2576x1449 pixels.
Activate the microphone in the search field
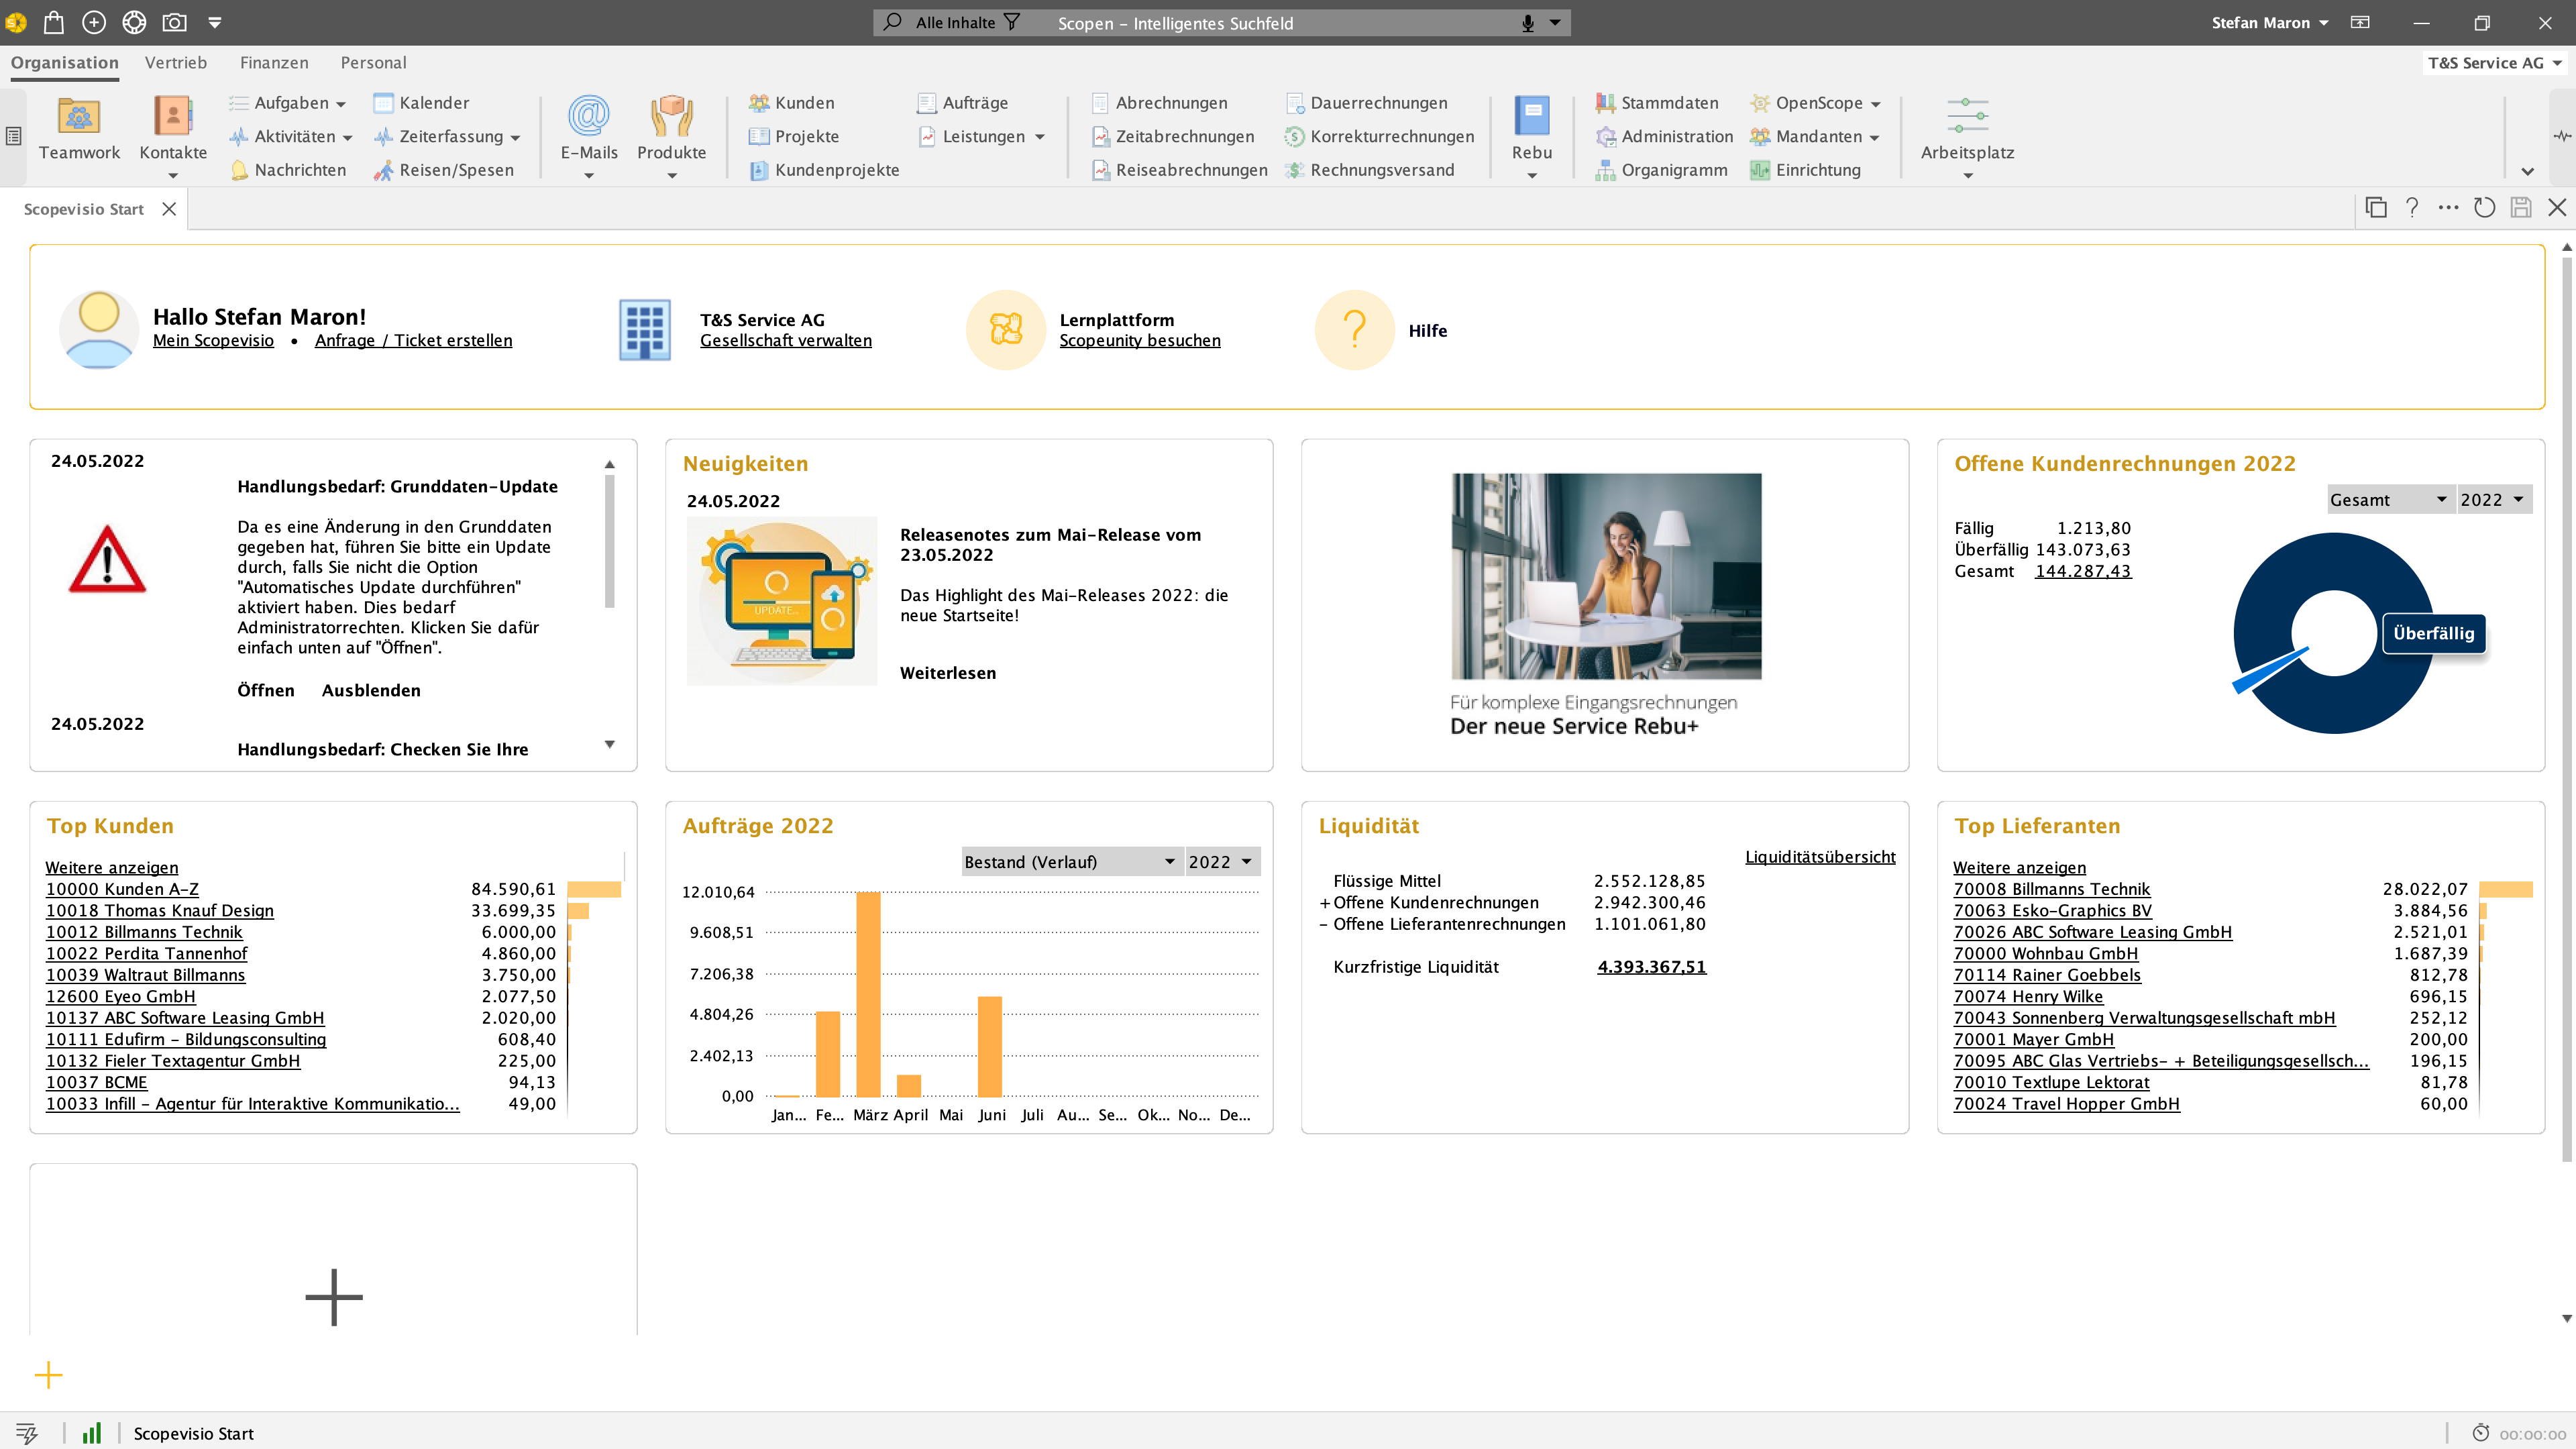pyautogui.click(x=1526, y=22)
